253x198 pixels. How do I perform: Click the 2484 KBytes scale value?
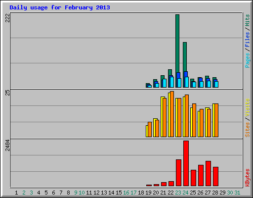point(7,146)
